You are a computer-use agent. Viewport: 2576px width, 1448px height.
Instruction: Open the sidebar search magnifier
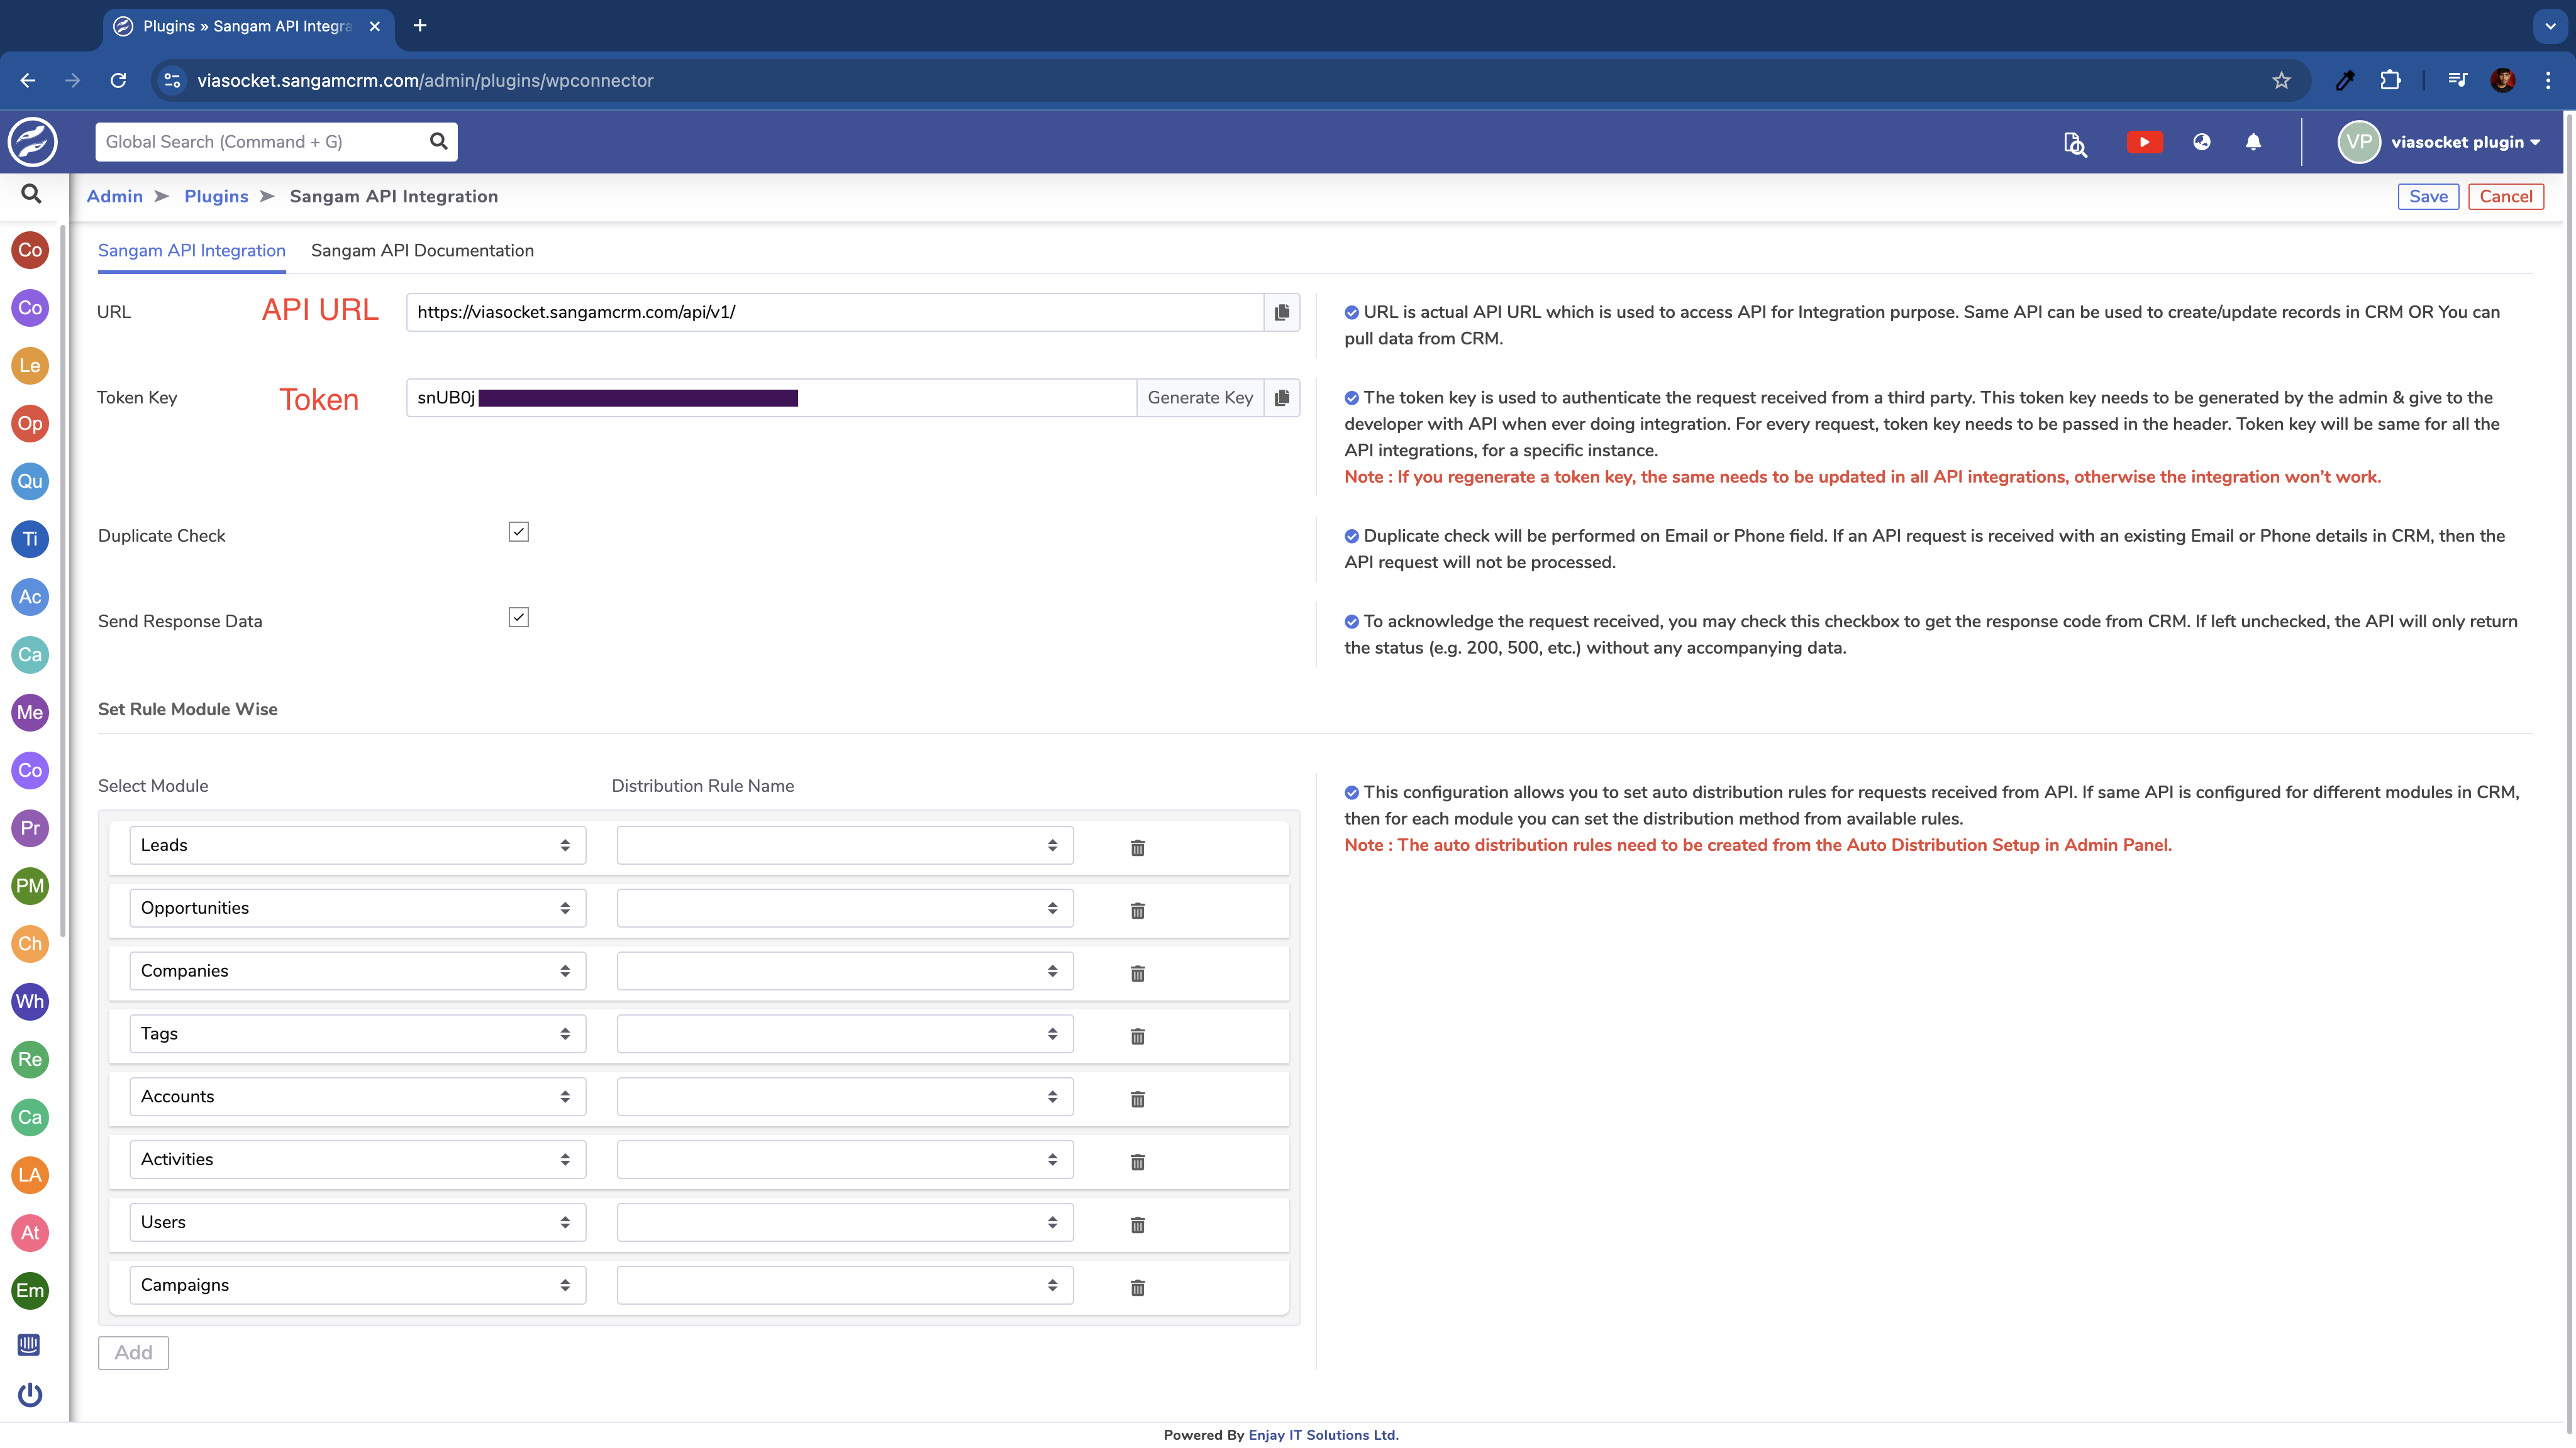click(x=31, y=194)
